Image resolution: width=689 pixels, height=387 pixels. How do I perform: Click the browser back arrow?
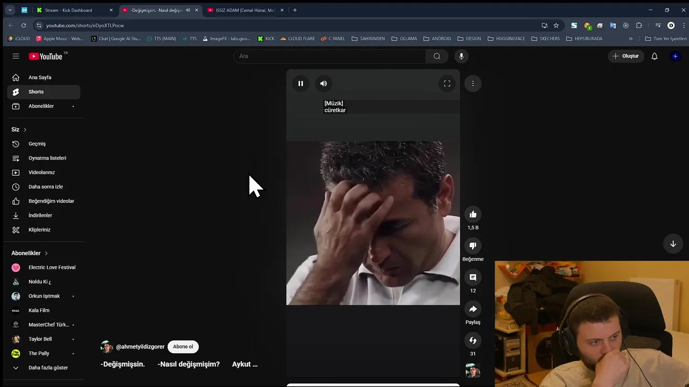pyautogui.click(x=10, y=25)
